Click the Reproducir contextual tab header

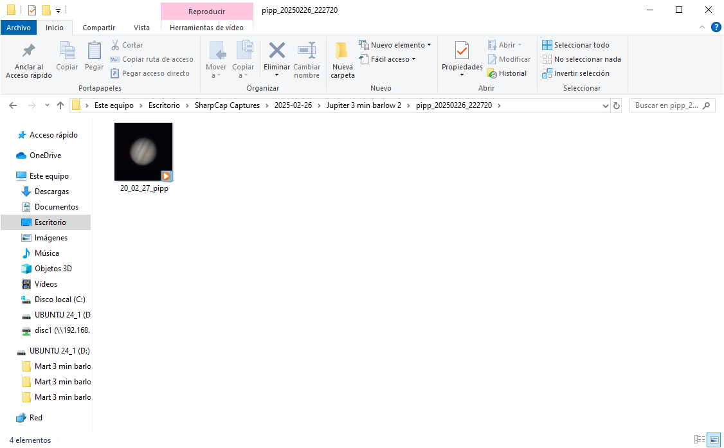pyautogui.click(x=206, y=12)
